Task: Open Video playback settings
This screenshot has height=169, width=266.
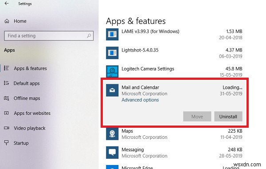Action: tap(30, 128)
